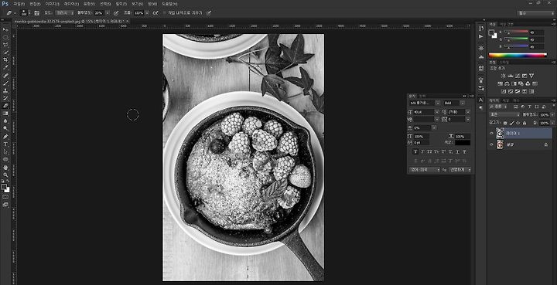Image resolution: width=557 pixels, height=285 pixels.
Task: Select the Healing Brush tool
Action: tap(5, 76)
